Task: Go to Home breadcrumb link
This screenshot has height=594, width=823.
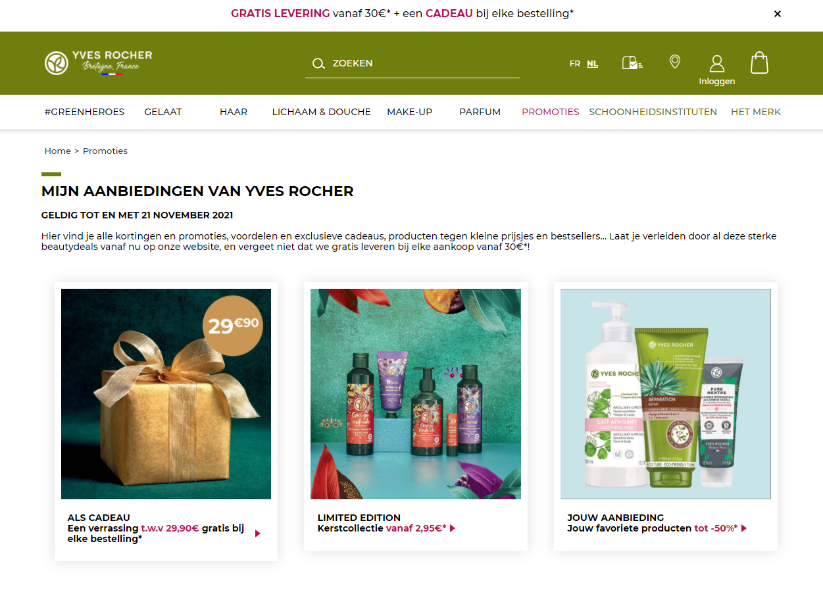Action: tap(57, 151)
